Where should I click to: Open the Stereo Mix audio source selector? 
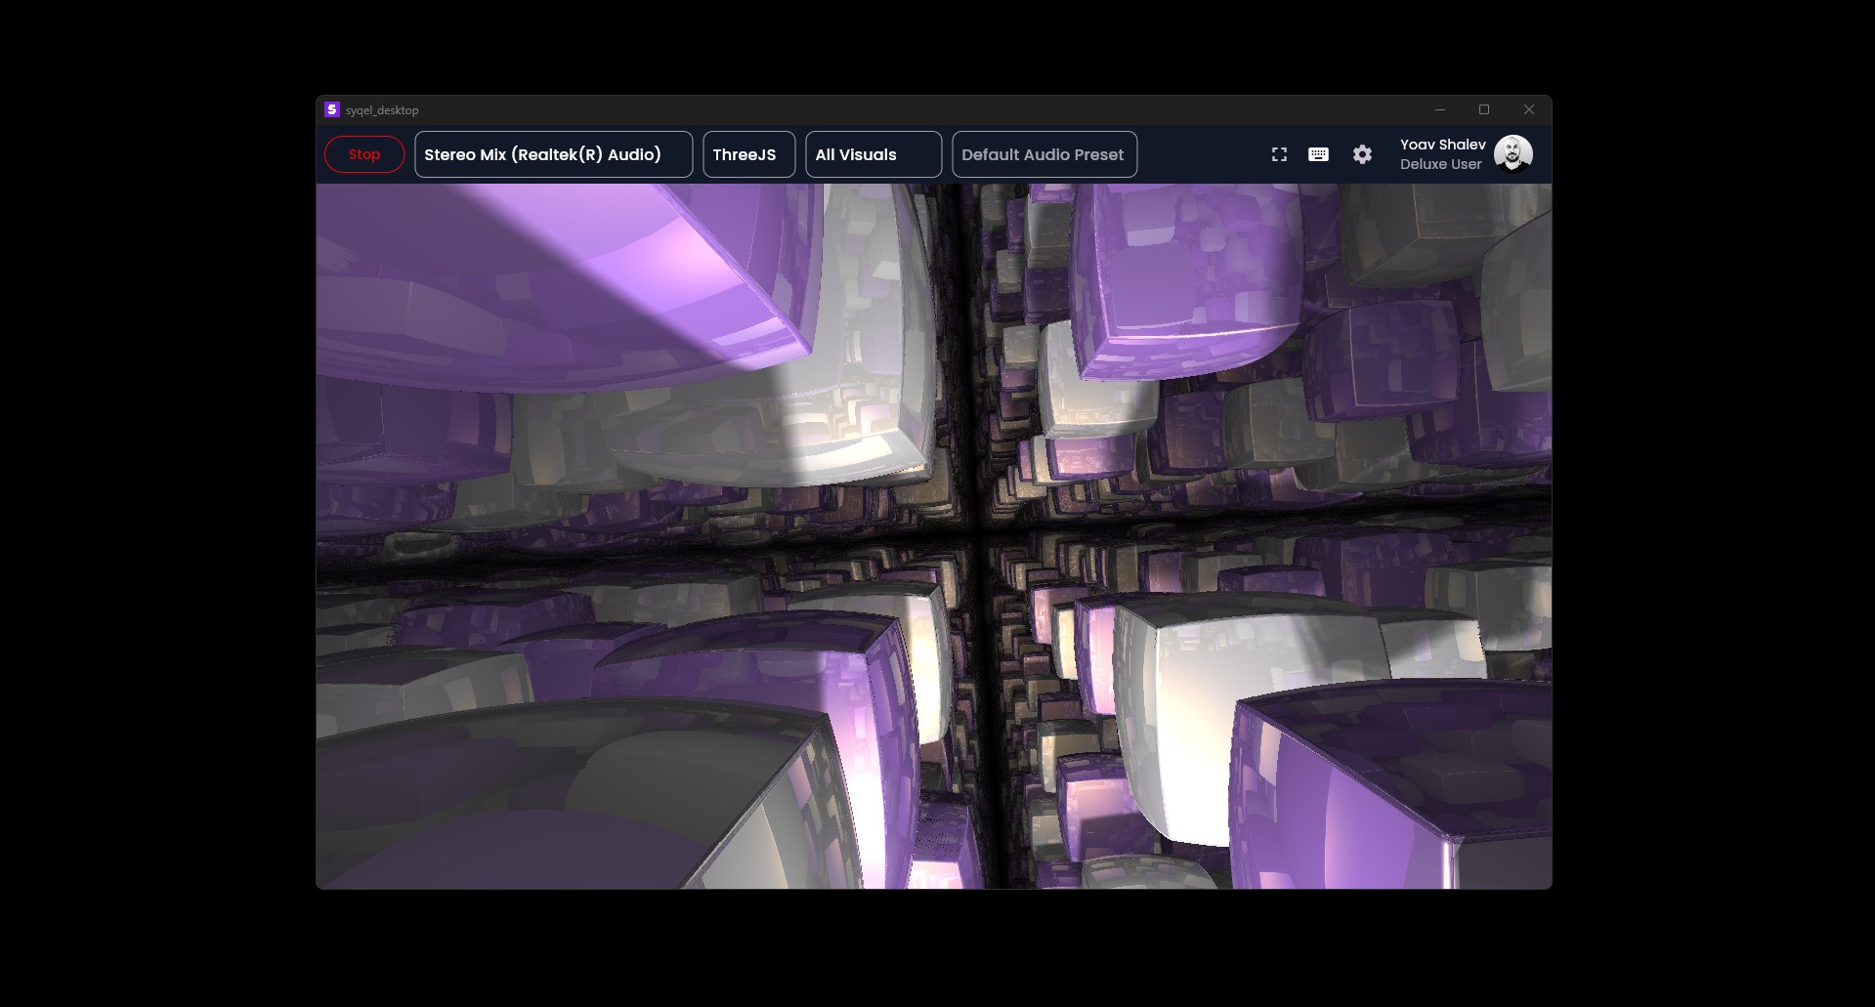(x=553, y=154)
